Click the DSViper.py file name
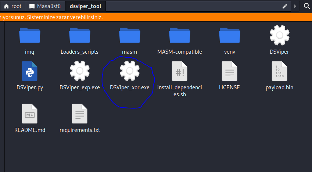Image resolution: width=312 pixels, height=172 pixels. 30,87
